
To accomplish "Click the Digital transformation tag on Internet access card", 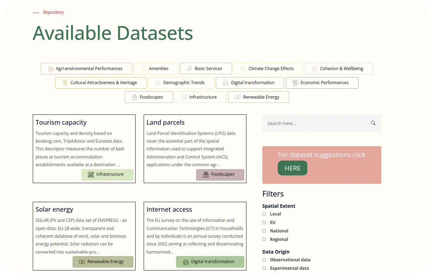I will 210,262.
